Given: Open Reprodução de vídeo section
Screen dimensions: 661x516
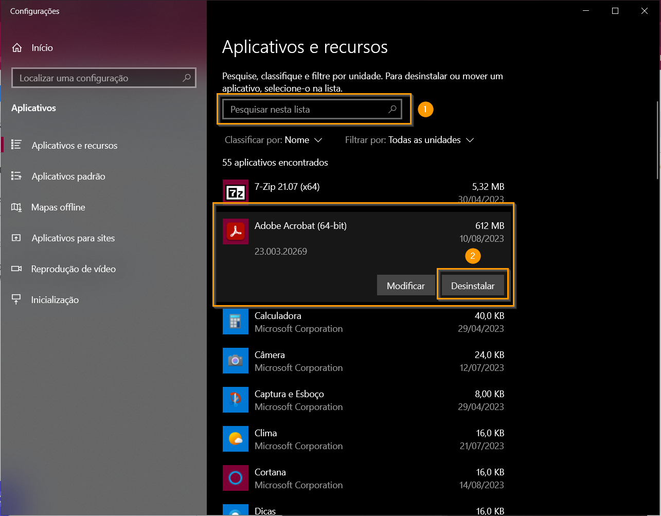Looking at the screenshot, I should click(103, 269).
